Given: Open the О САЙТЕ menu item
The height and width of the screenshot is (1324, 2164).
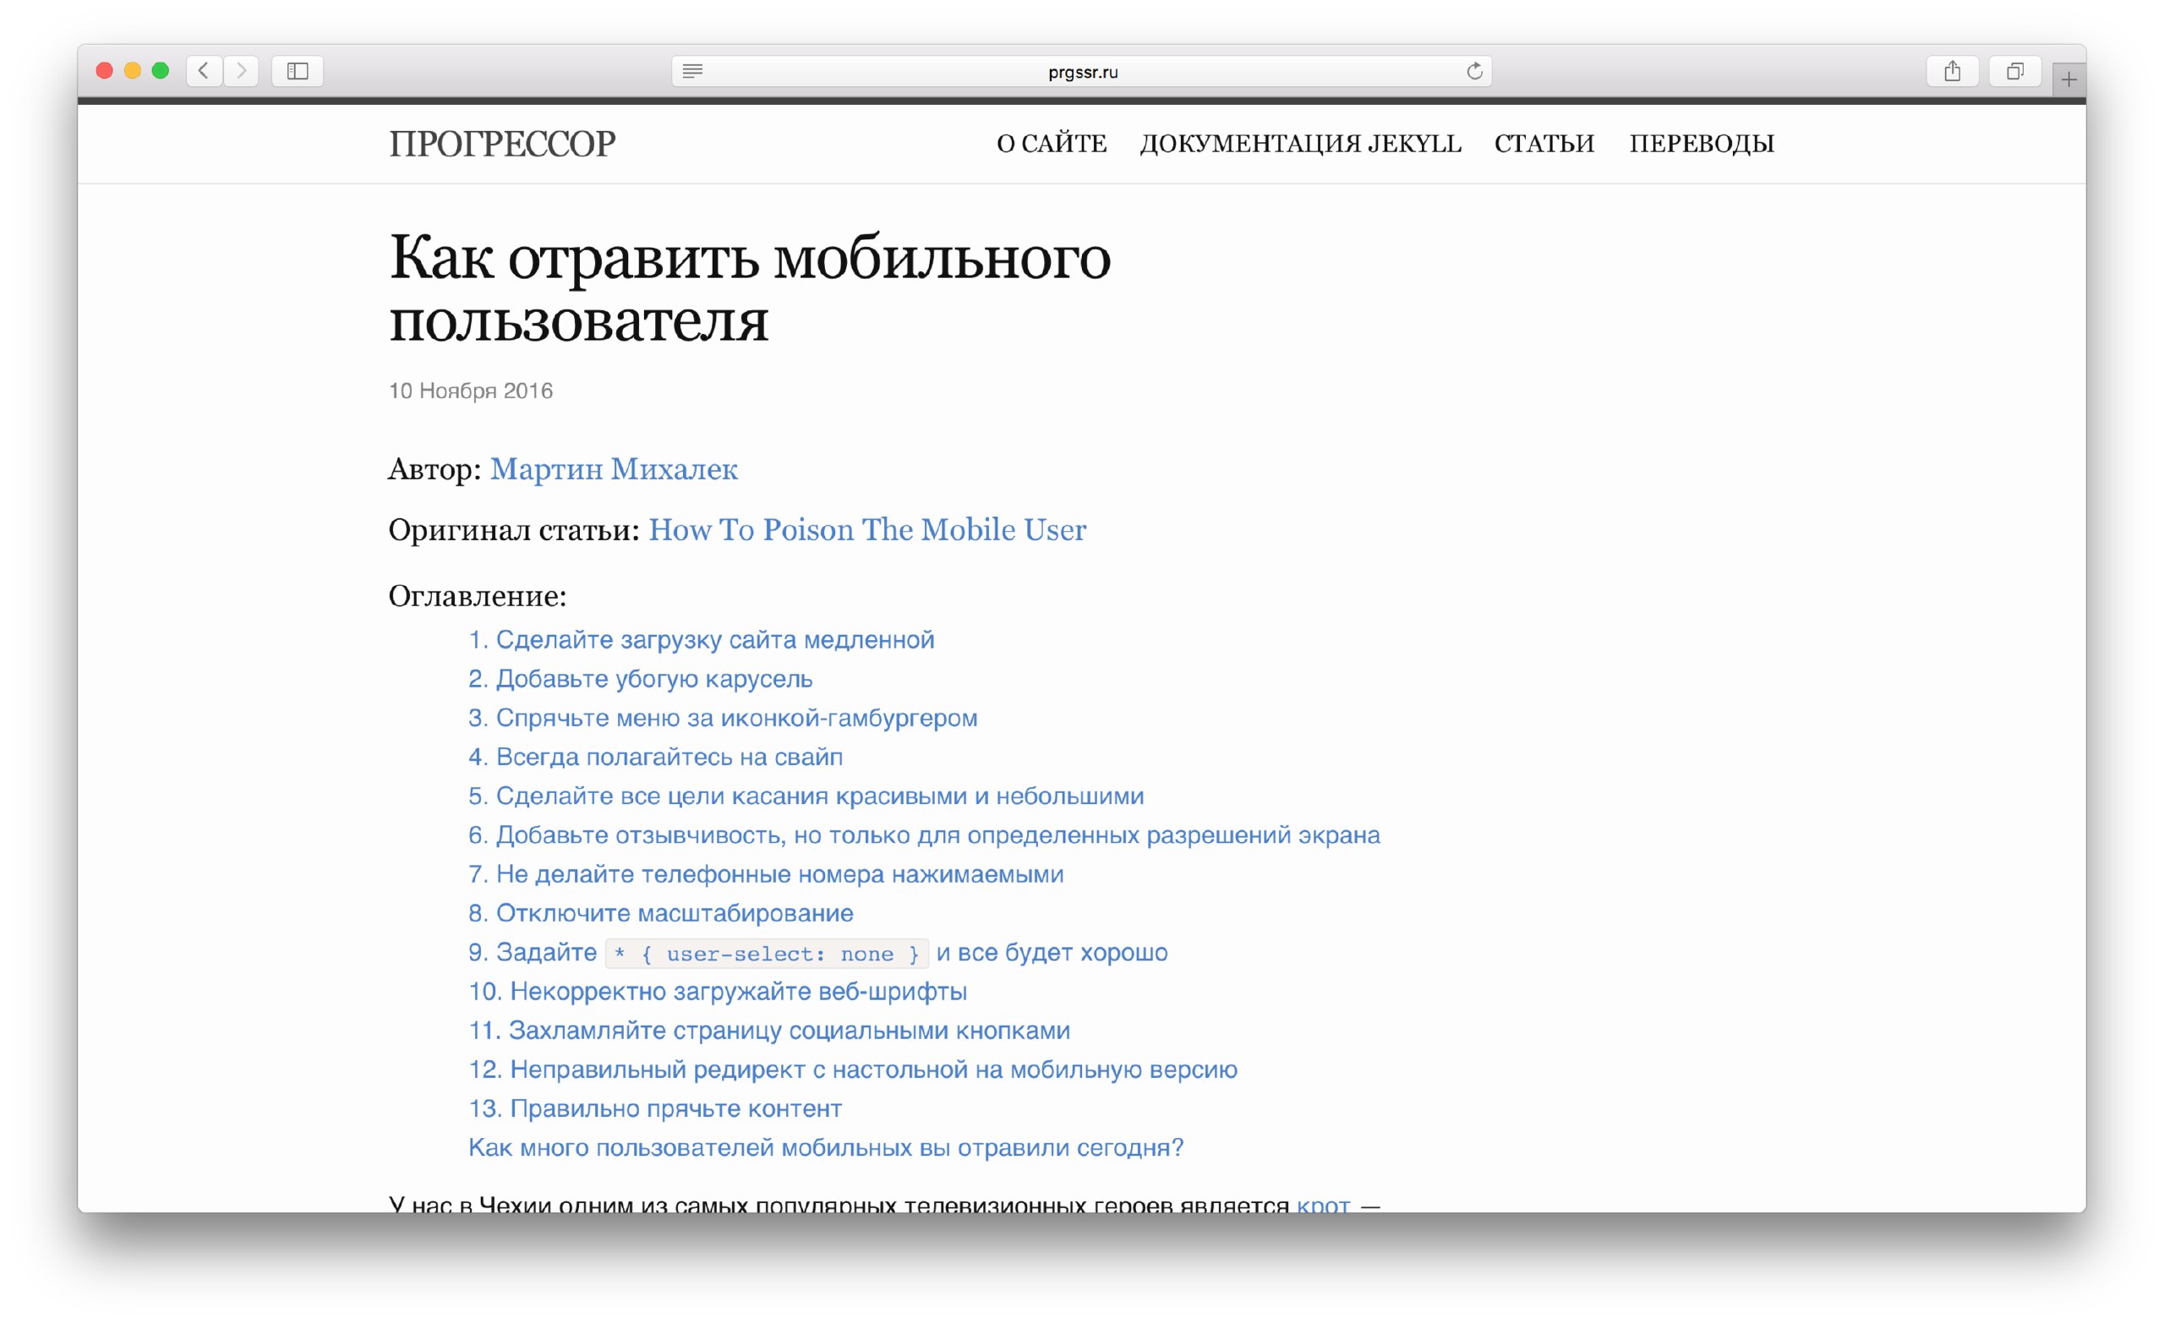Looking at the screenshot, I should pyautogui.click(x=1052, y=143).
